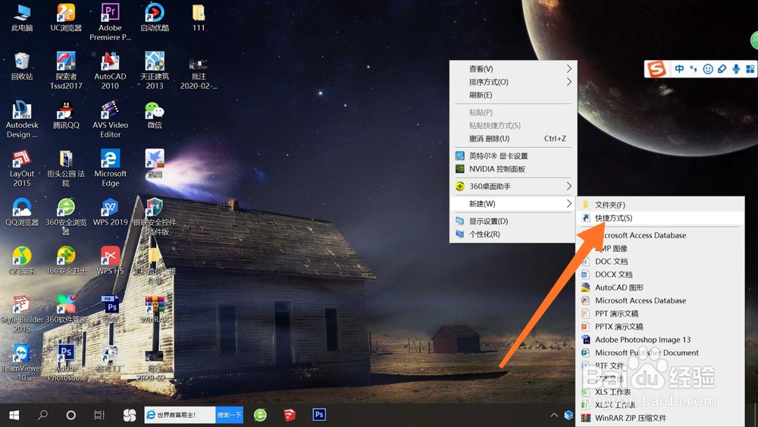
Task: Select the Autodesk Design desktop icon
Action: (22, 119)
